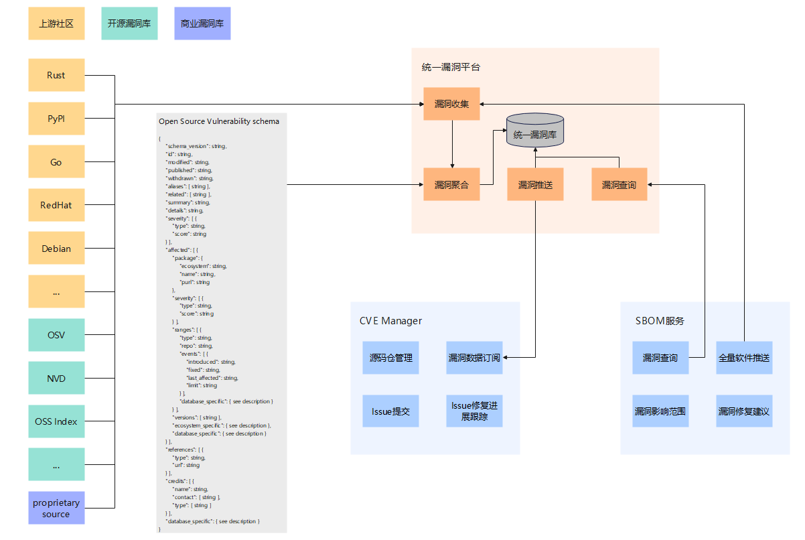
Task: Select the PyPI source box
Action: [56, 119]
